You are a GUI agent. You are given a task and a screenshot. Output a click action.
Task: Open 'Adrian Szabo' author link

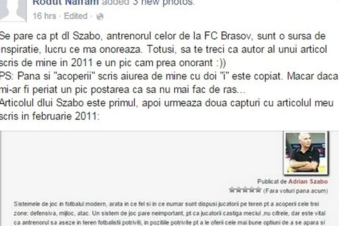tap(308, 182)
